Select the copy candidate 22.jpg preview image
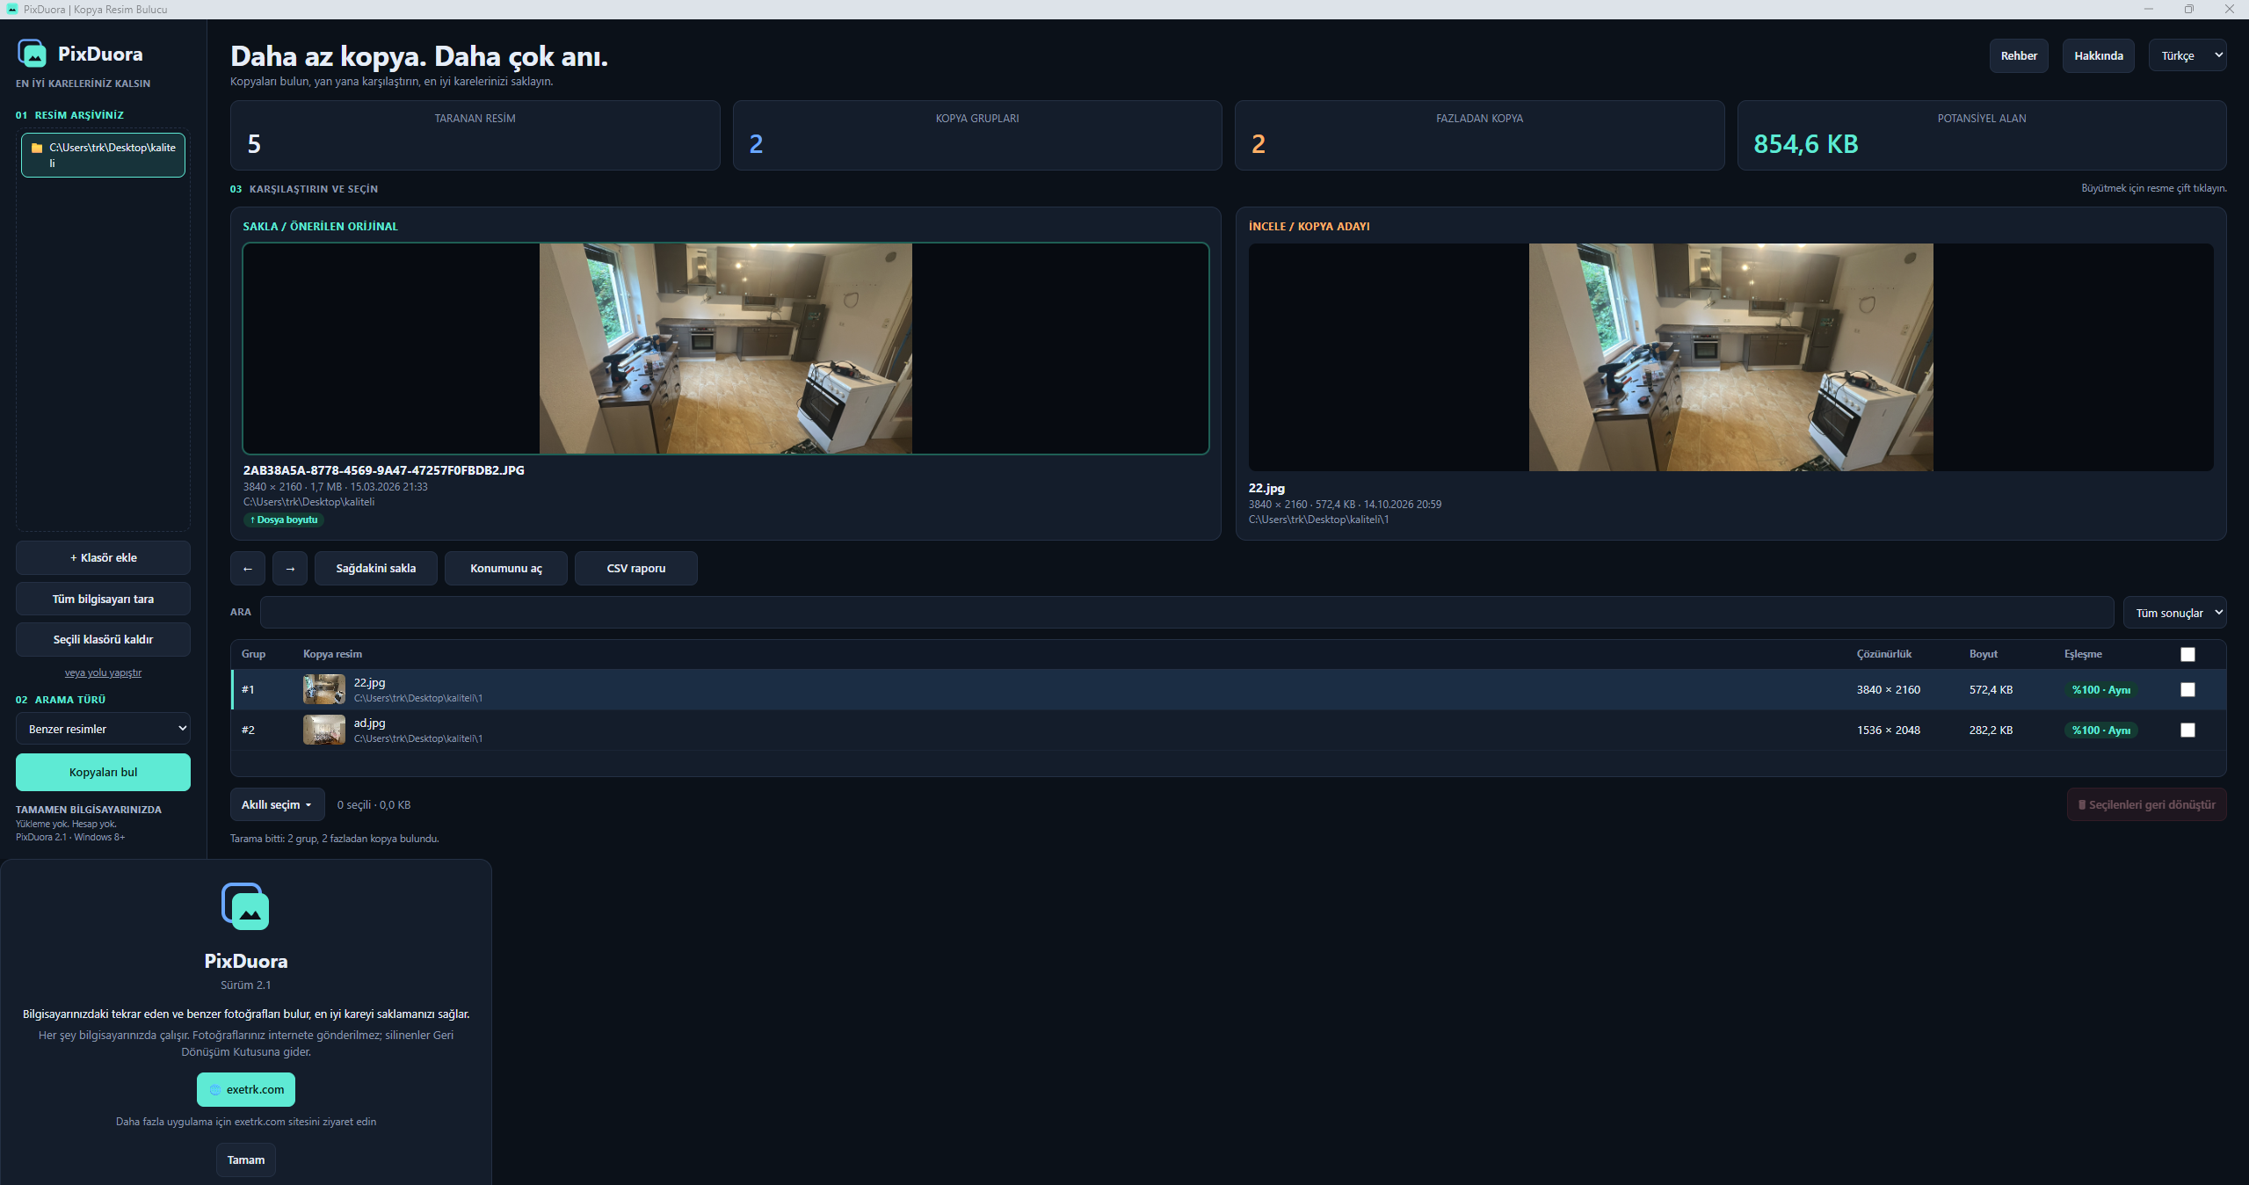Viewport: 2249px width, 1185px height. [x=1730, y=357]
